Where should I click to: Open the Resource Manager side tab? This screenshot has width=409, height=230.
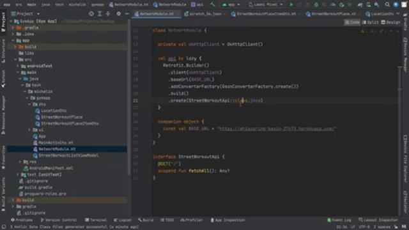(x=3, y=115)
